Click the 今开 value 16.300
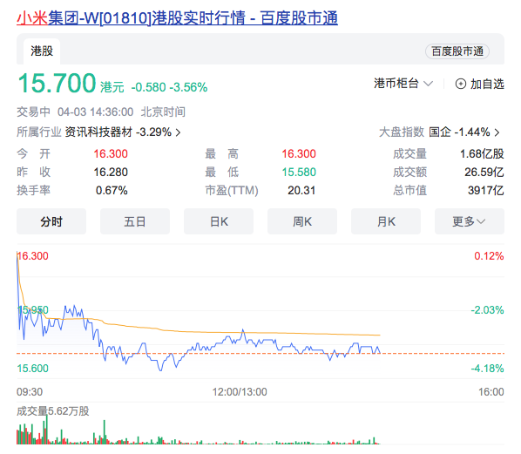The image size is (521, 454). 111,154
